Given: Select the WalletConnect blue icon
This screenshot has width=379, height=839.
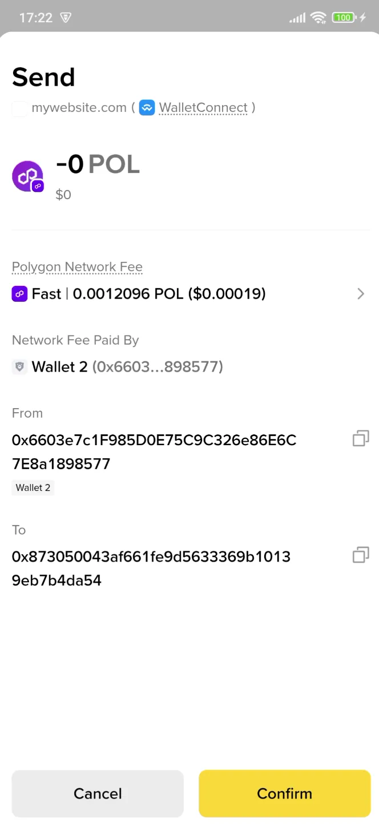Looking at the screenshot, I should (x=147, y=107).
